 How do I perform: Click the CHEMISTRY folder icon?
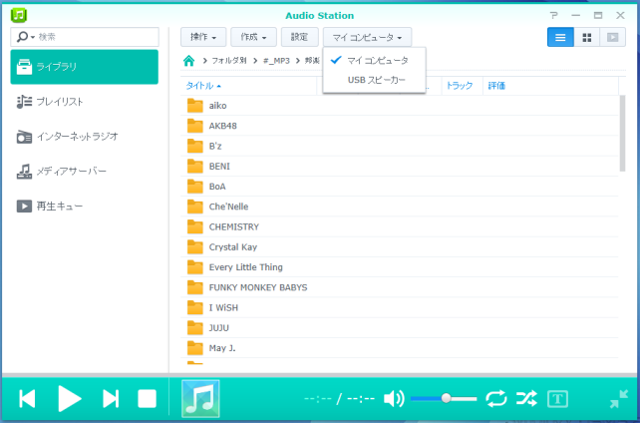pos(195,227)
